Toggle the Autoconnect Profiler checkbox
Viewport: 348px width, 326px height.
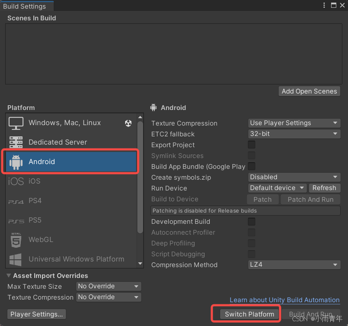[251, 232]
